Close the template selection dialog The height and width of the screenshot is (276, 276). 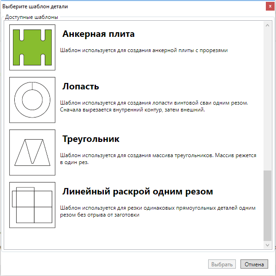[x=270, y=6]
